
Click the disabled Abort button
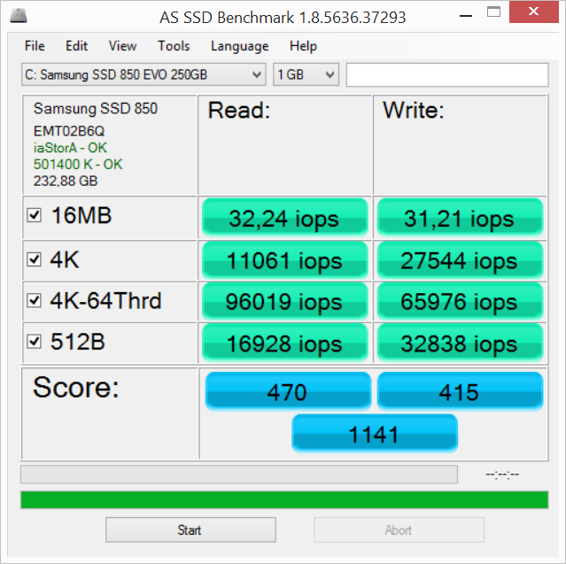coord(399,529)
